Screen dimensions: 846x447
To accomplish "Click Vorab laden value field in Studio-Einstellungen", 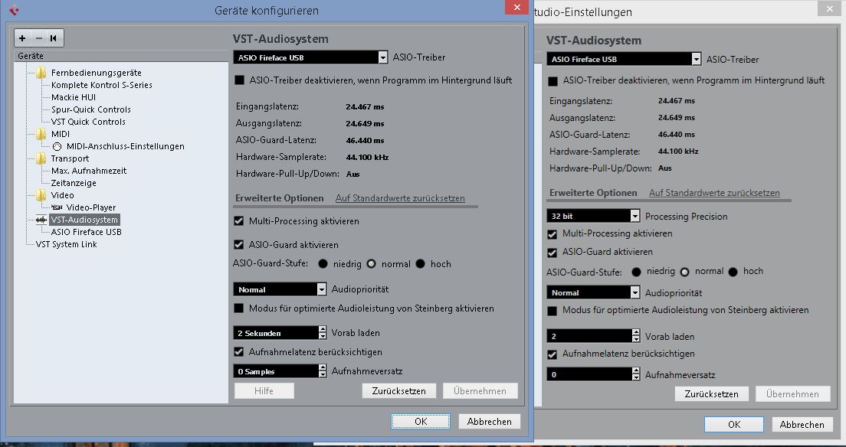I will pos(589,335).
